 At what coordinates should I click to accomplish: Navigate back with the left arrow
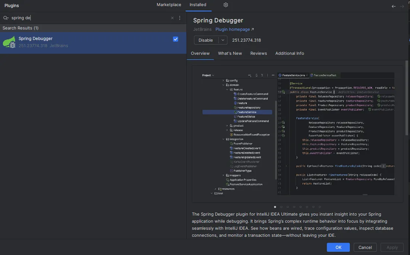click(x=394, y=6)
